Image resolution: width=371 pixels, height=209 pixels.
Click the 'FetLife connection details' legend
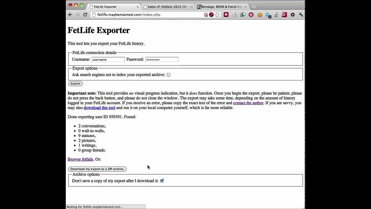click(94, 53)
